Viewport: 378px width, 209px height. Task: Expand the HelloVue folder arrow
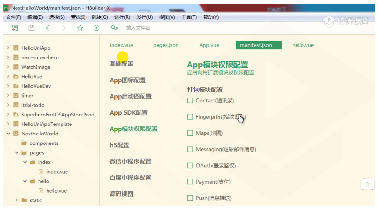(8, 76)
